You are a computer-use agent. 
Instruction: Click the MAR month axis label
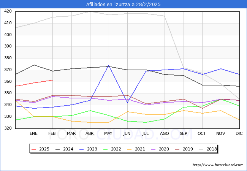click(x=71, y=133)
